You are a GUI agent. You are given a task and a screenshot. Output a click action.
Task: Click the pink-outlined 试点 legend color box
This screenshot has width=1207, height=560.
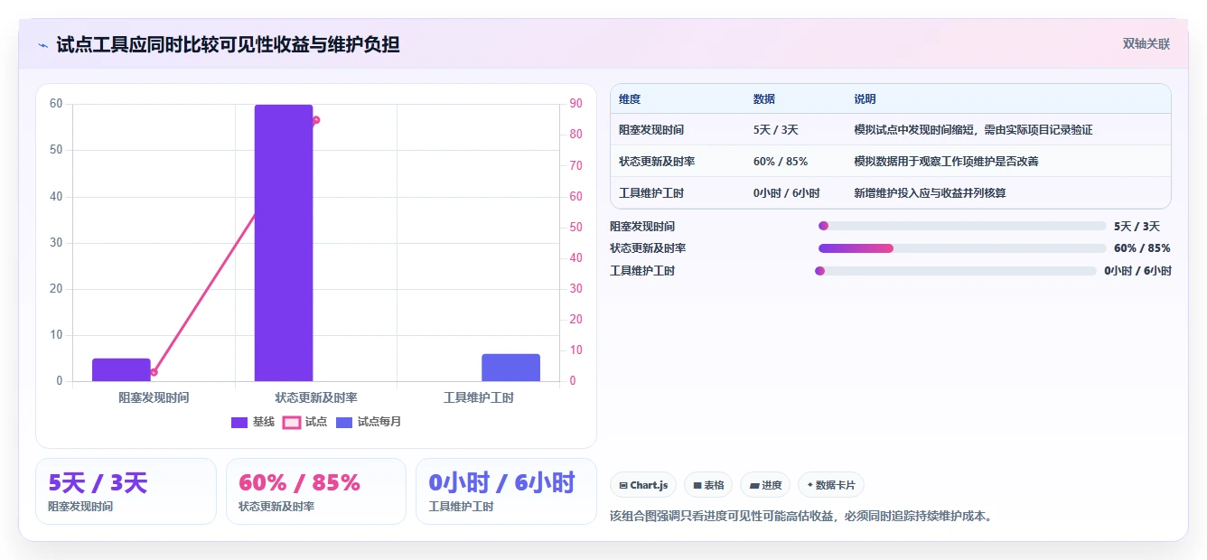click(291, 422)
